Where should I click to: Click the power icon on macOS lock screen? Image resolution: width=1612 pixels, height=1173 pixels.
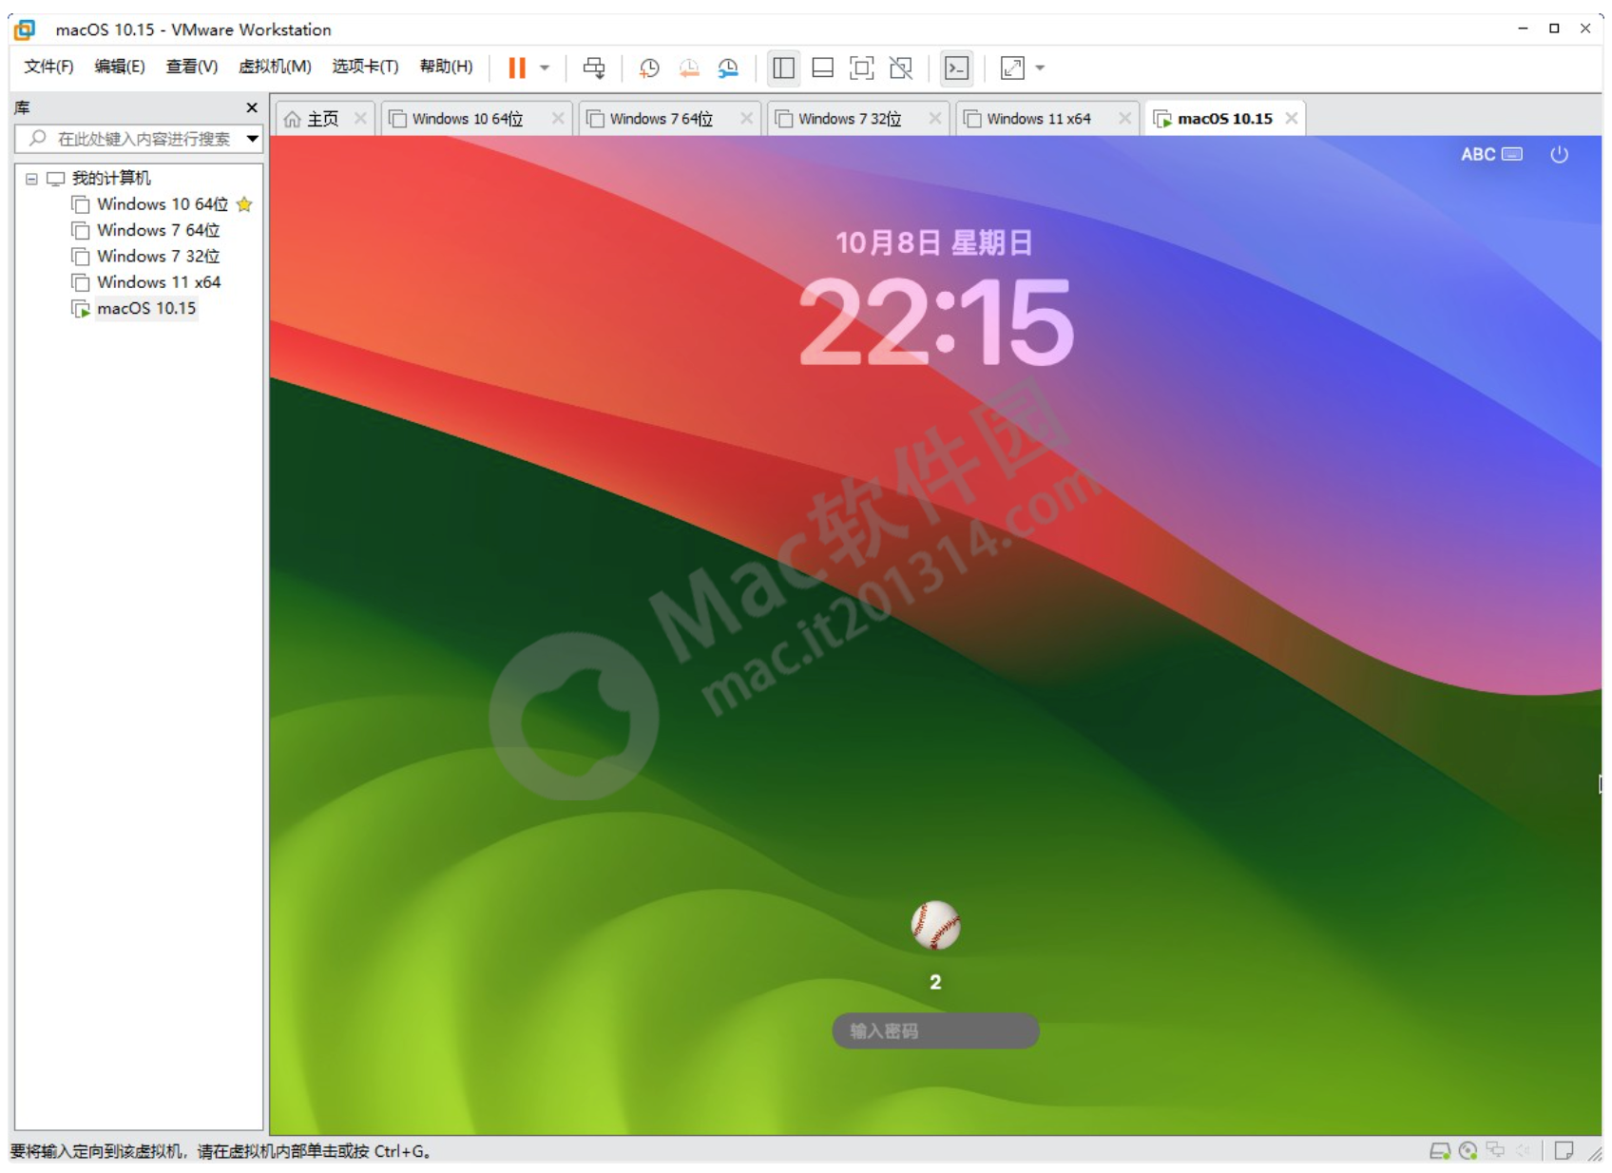(1560, 154)
